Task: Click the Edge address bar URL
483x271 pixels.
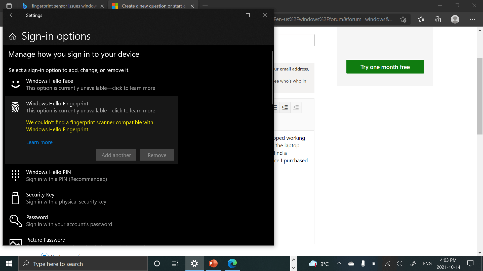Action: click(x=333, y=19)
